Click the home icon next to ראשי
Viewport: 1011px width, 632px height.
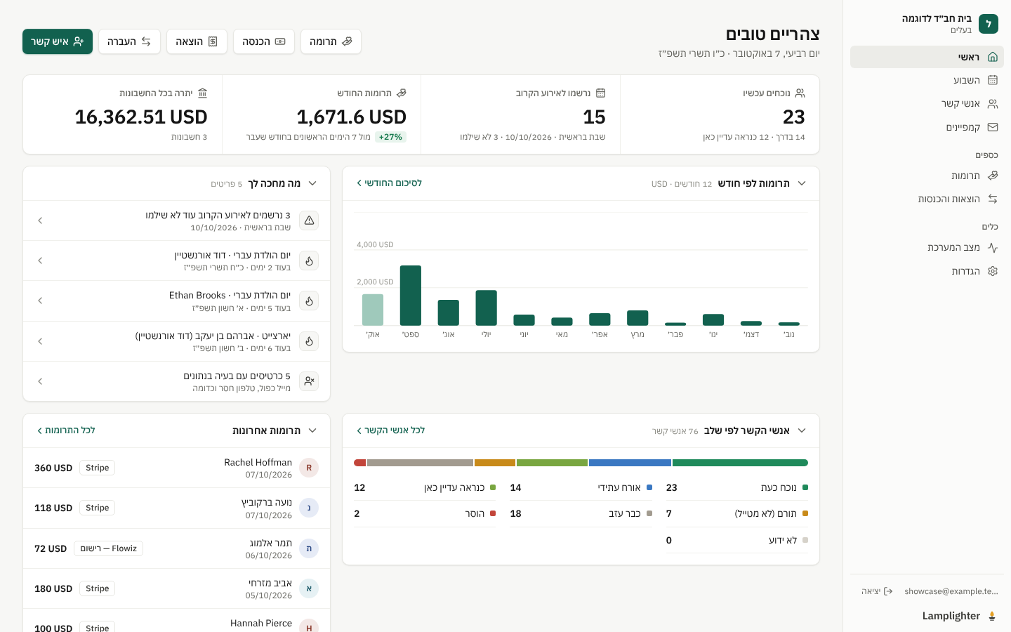point(992,57)
